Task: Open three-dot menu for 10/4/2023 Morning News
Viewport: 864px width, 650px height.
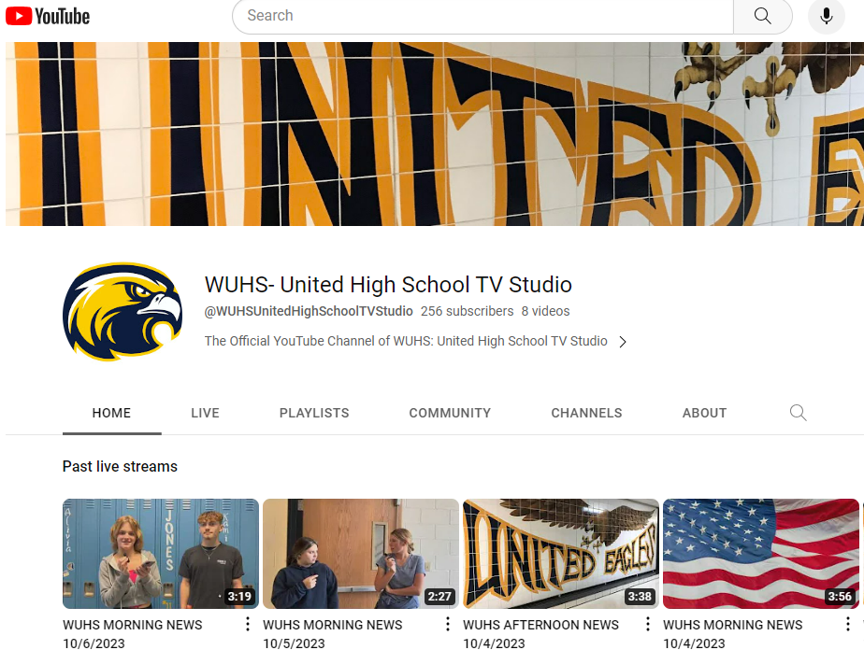Action: coord(847,625)
